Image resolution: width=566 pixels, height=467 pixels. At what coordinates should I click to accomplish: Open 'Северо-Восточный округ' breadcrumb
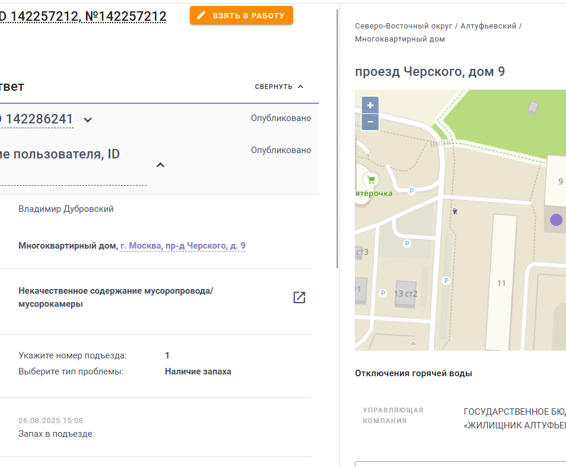coord(403,26)
